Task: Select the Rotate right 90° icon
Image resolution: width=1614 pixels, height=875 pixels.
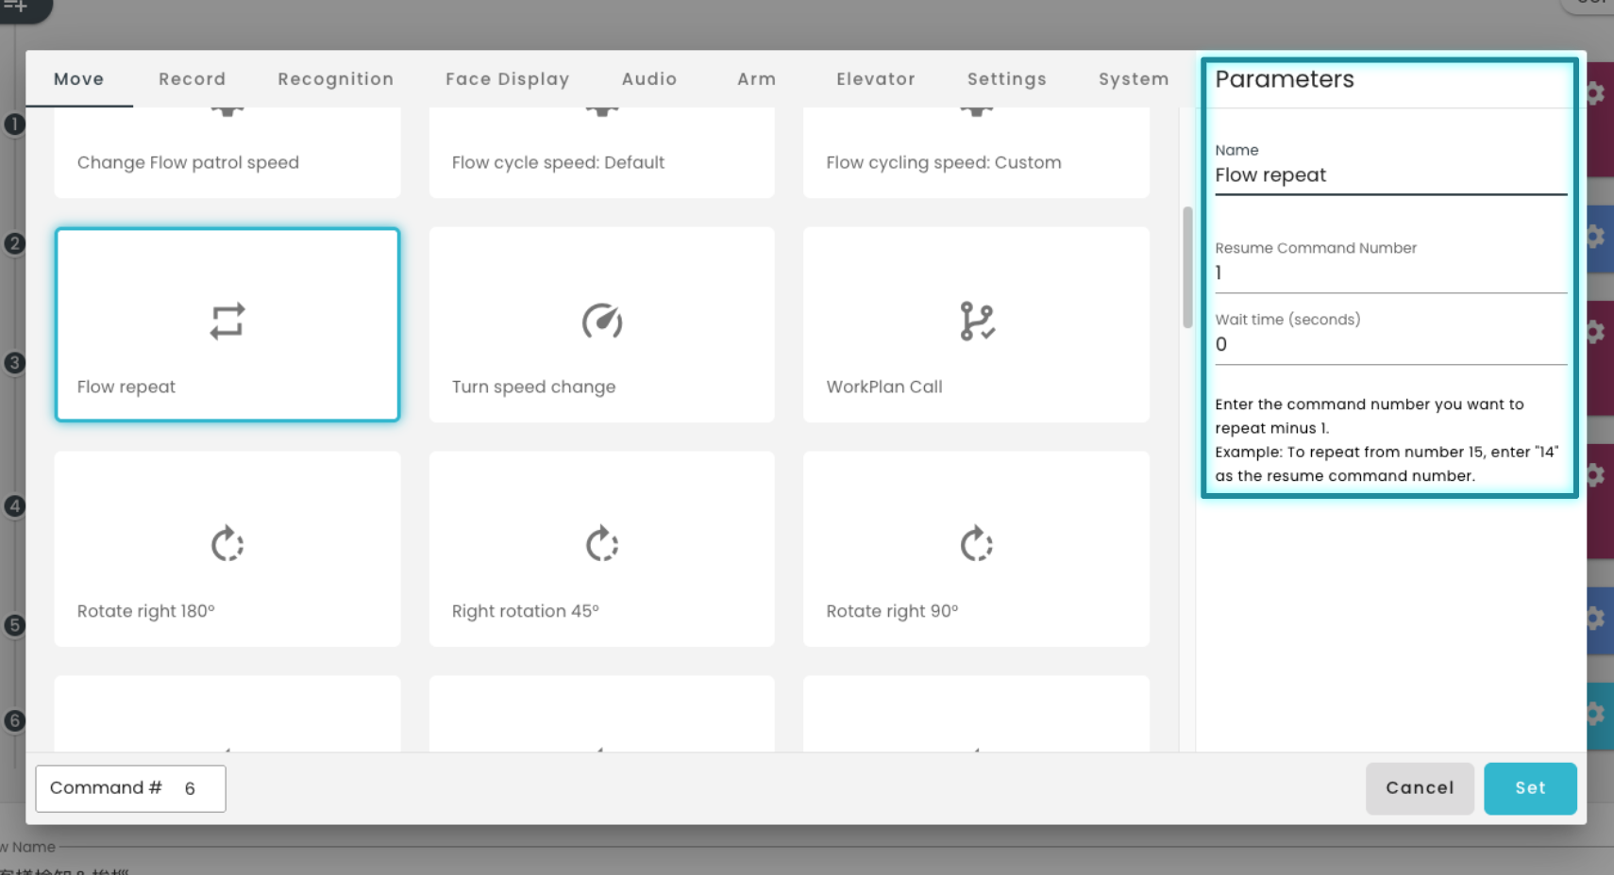Action: [976, 545]
